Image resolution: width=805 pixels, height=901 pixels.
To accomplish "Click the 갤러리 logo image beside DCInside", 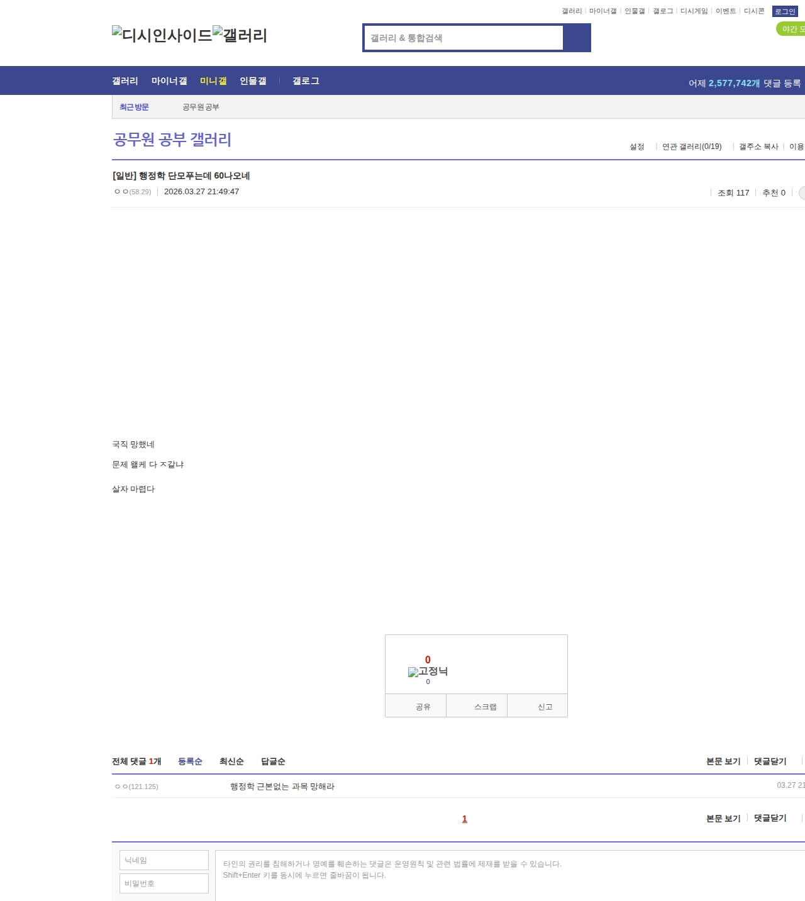I will [240, 35].
